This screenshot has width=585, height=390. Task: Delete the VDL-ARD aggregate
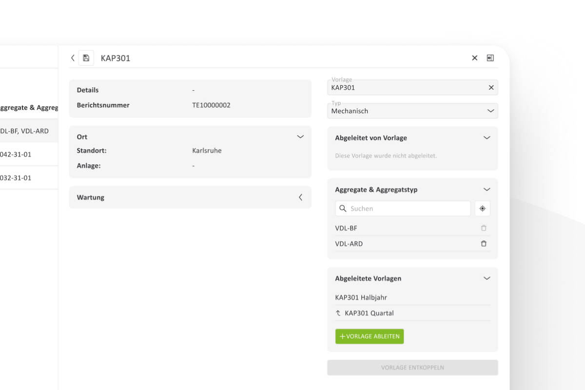pyautogui.click(x=484, y=244)
